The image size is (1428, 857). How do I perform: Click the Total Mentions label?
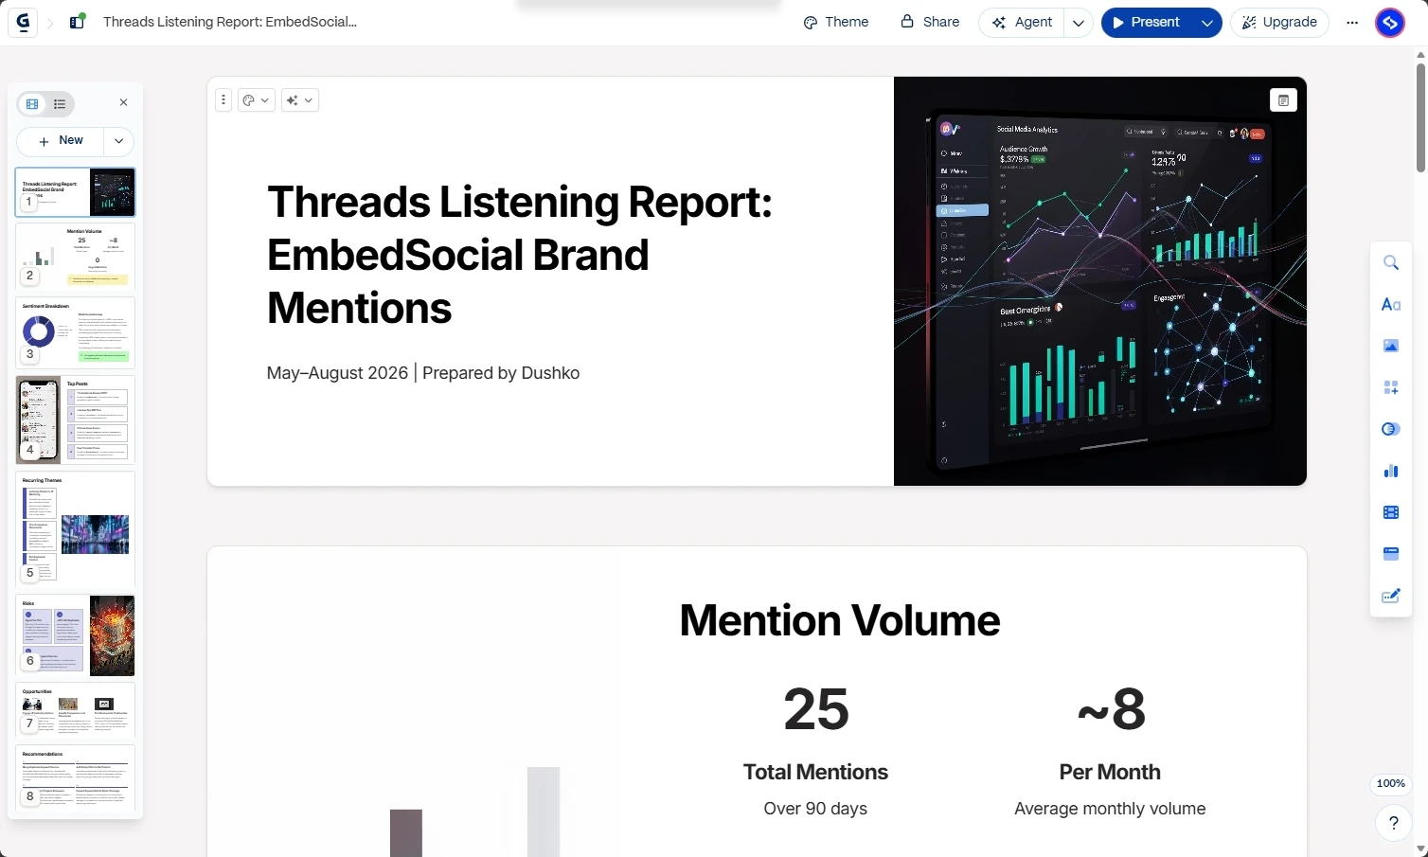pos(815,772)
